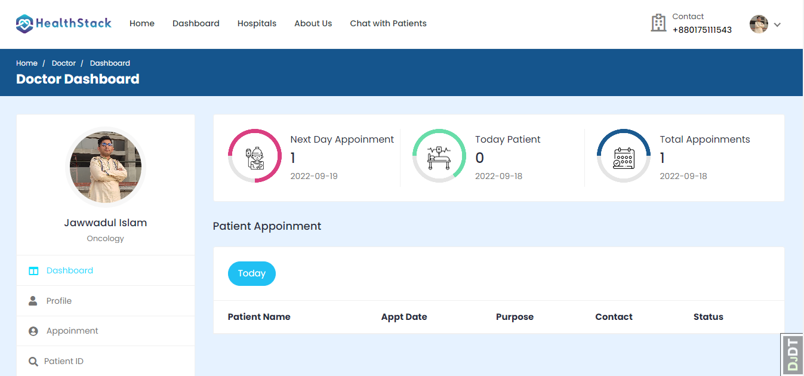
Task: Click the Patient ID magnifier icon
Action: (33, 362)
